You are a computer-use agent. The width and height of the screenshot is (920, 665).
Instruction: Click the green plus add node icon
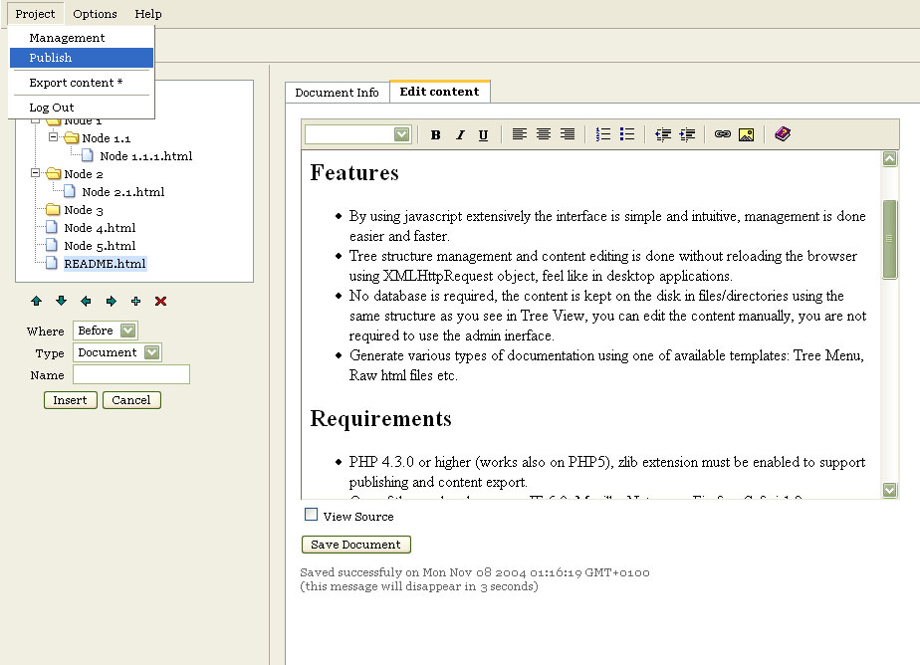coord(136,301)
